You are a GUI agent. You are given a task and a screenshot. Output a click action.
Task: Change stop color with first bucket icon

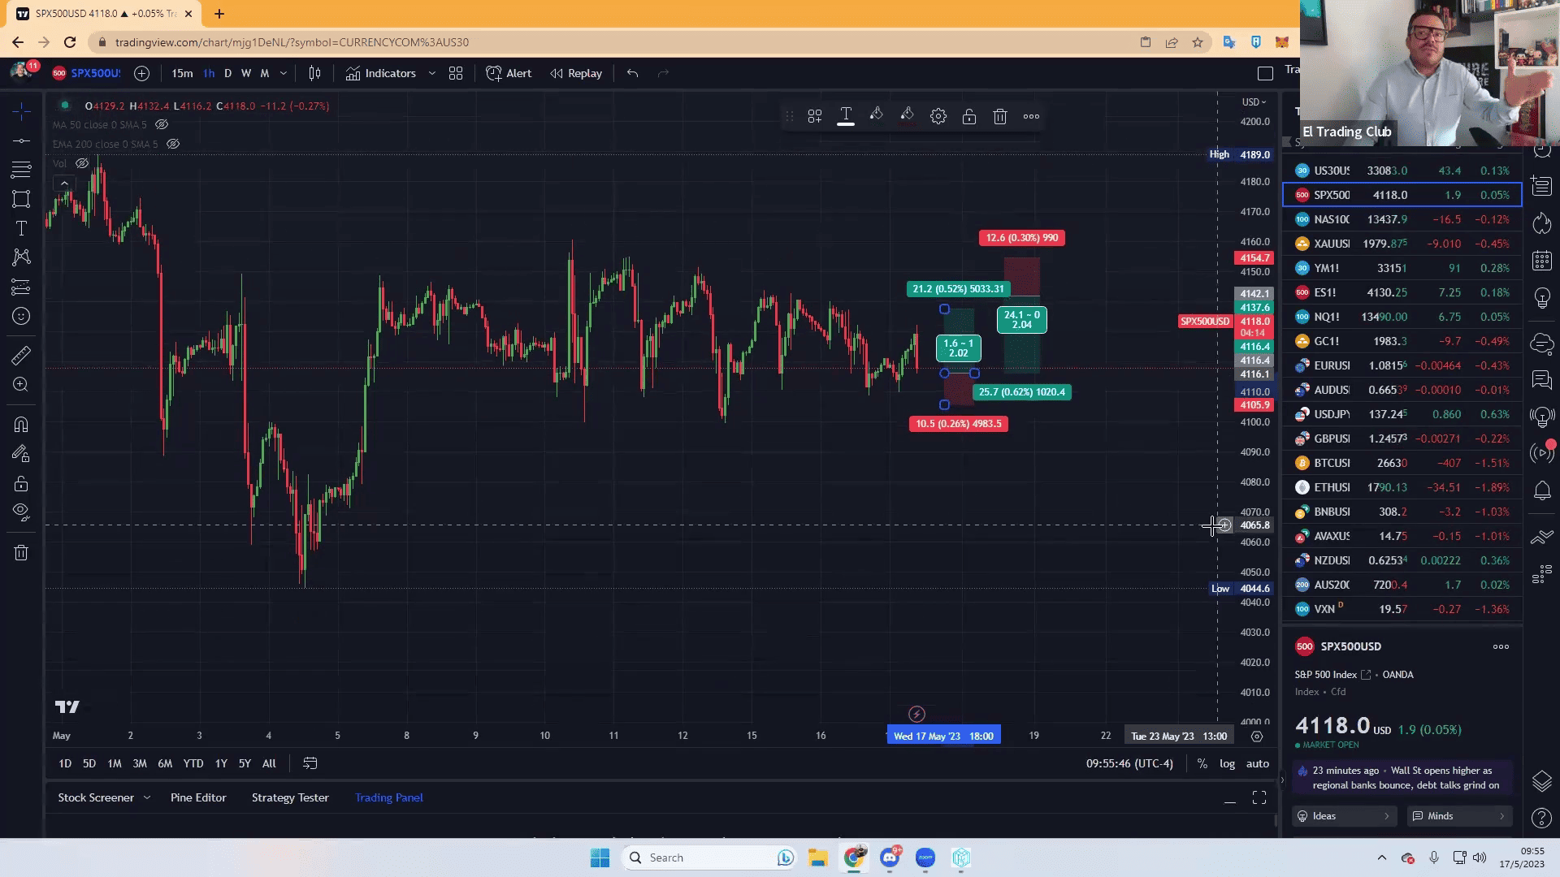click(x=876, y=116)
